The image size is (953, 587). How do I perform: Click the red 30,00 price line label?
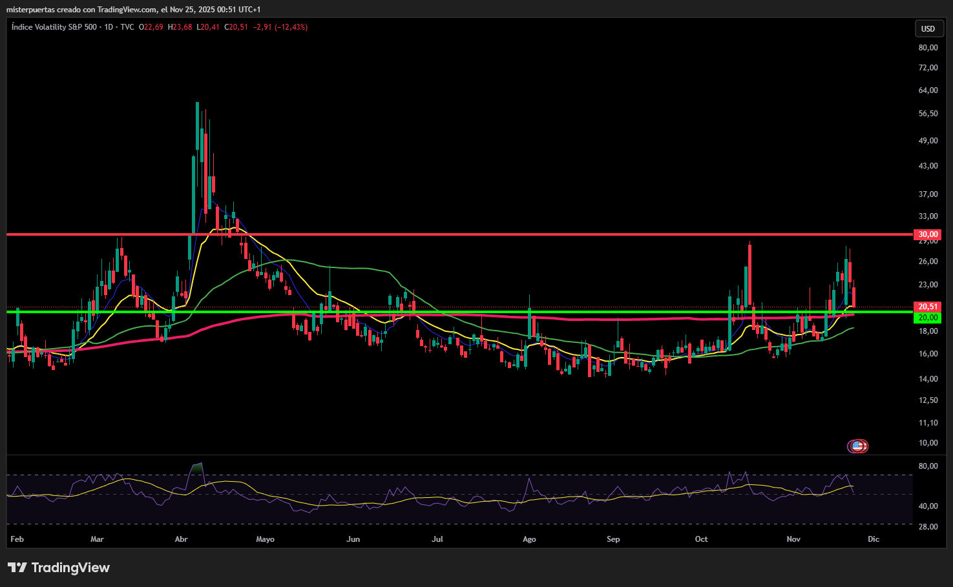[x=928, y=234]
